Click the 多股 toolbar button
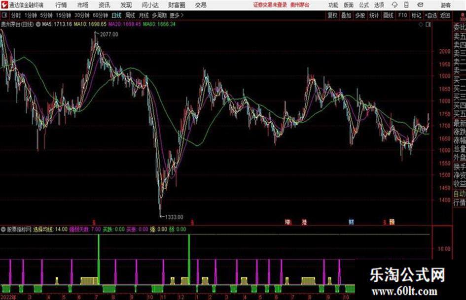Image resolution: width=466 pixels, height=300 pixels. point(360,15)
